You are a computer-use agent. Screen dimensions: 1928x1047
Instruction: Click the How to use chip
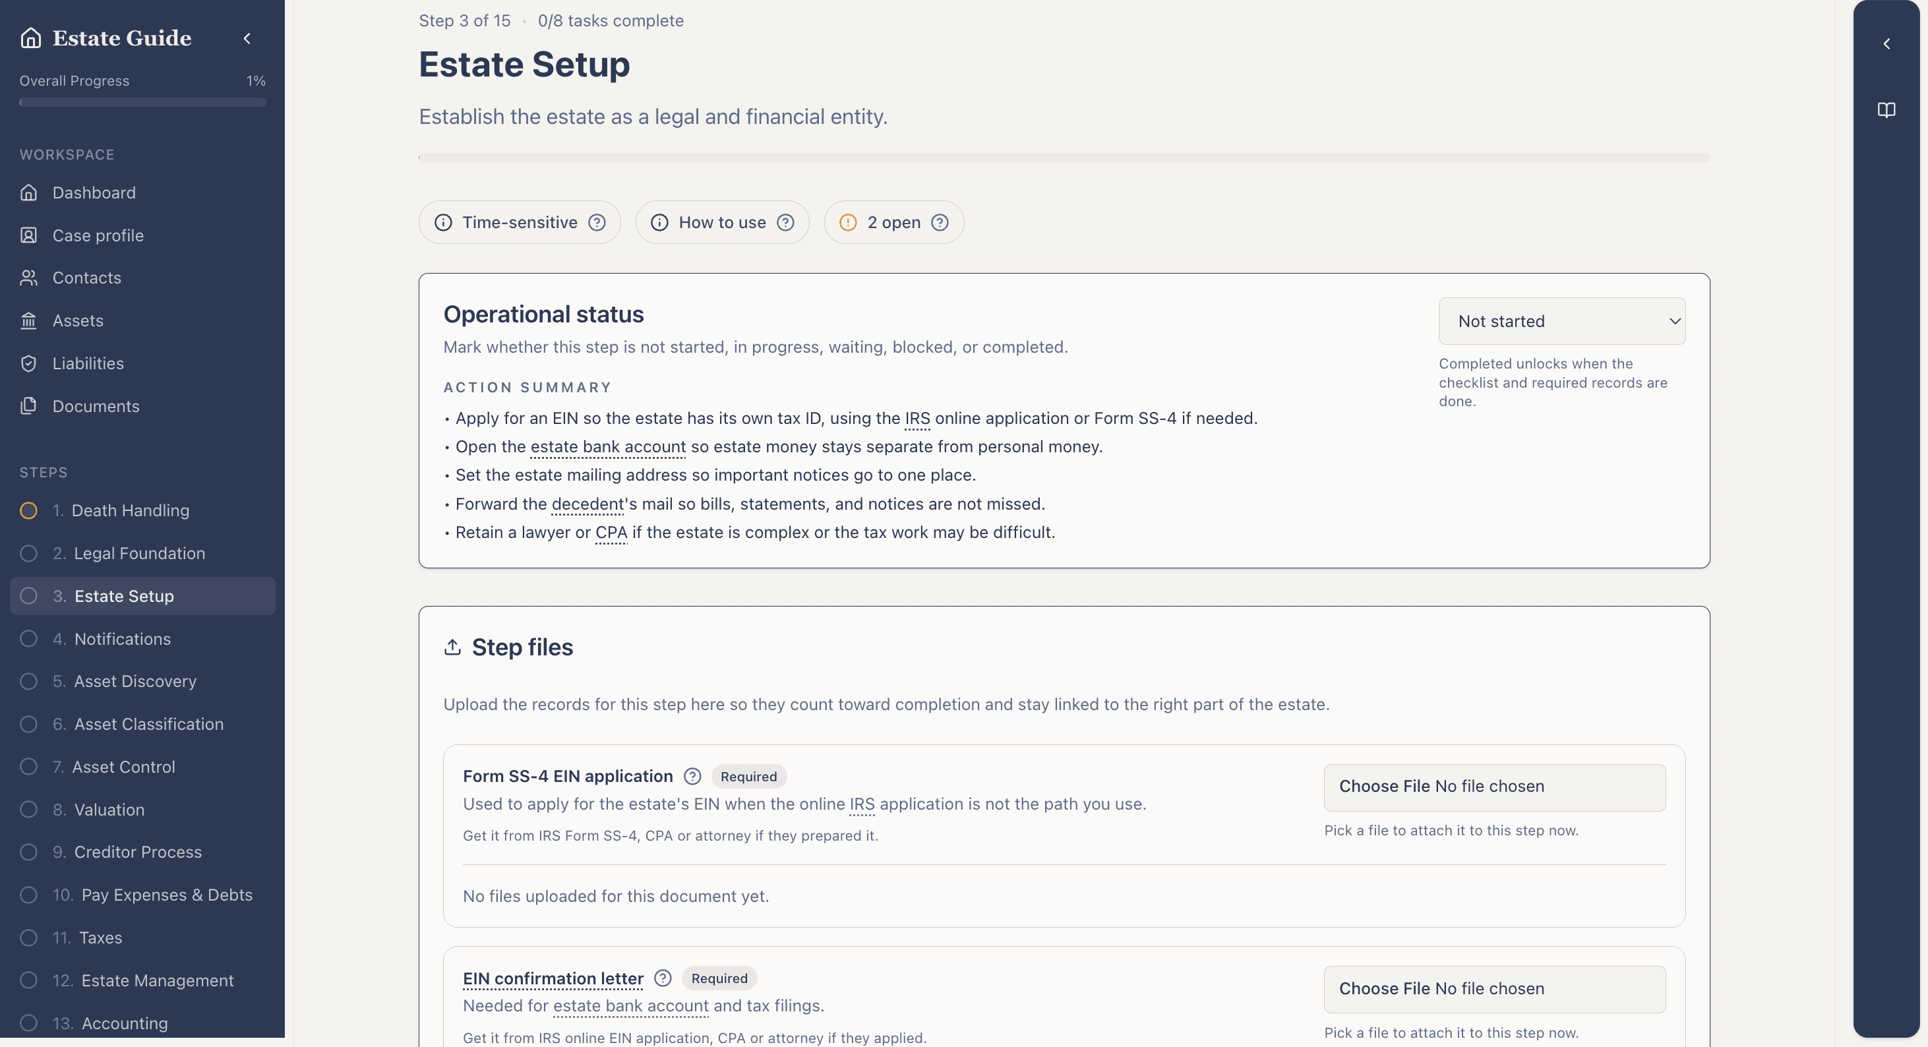(x=722, y=222)
